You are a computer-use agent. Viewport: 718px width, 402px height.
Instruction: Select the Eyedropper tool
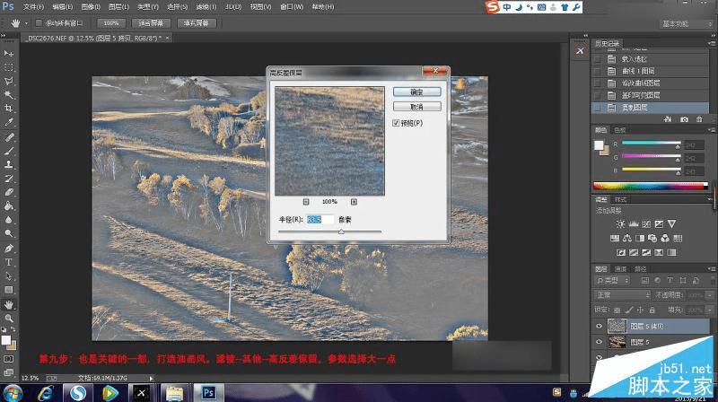[9, 122]
